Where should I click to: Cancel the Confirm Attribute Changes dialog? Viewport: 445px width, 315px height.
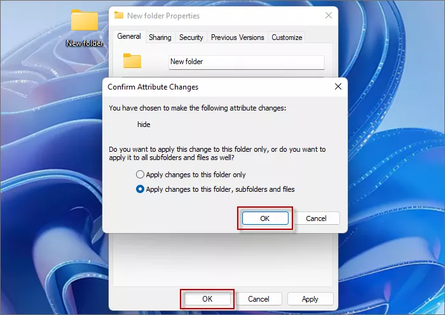(x=316, y=218)
